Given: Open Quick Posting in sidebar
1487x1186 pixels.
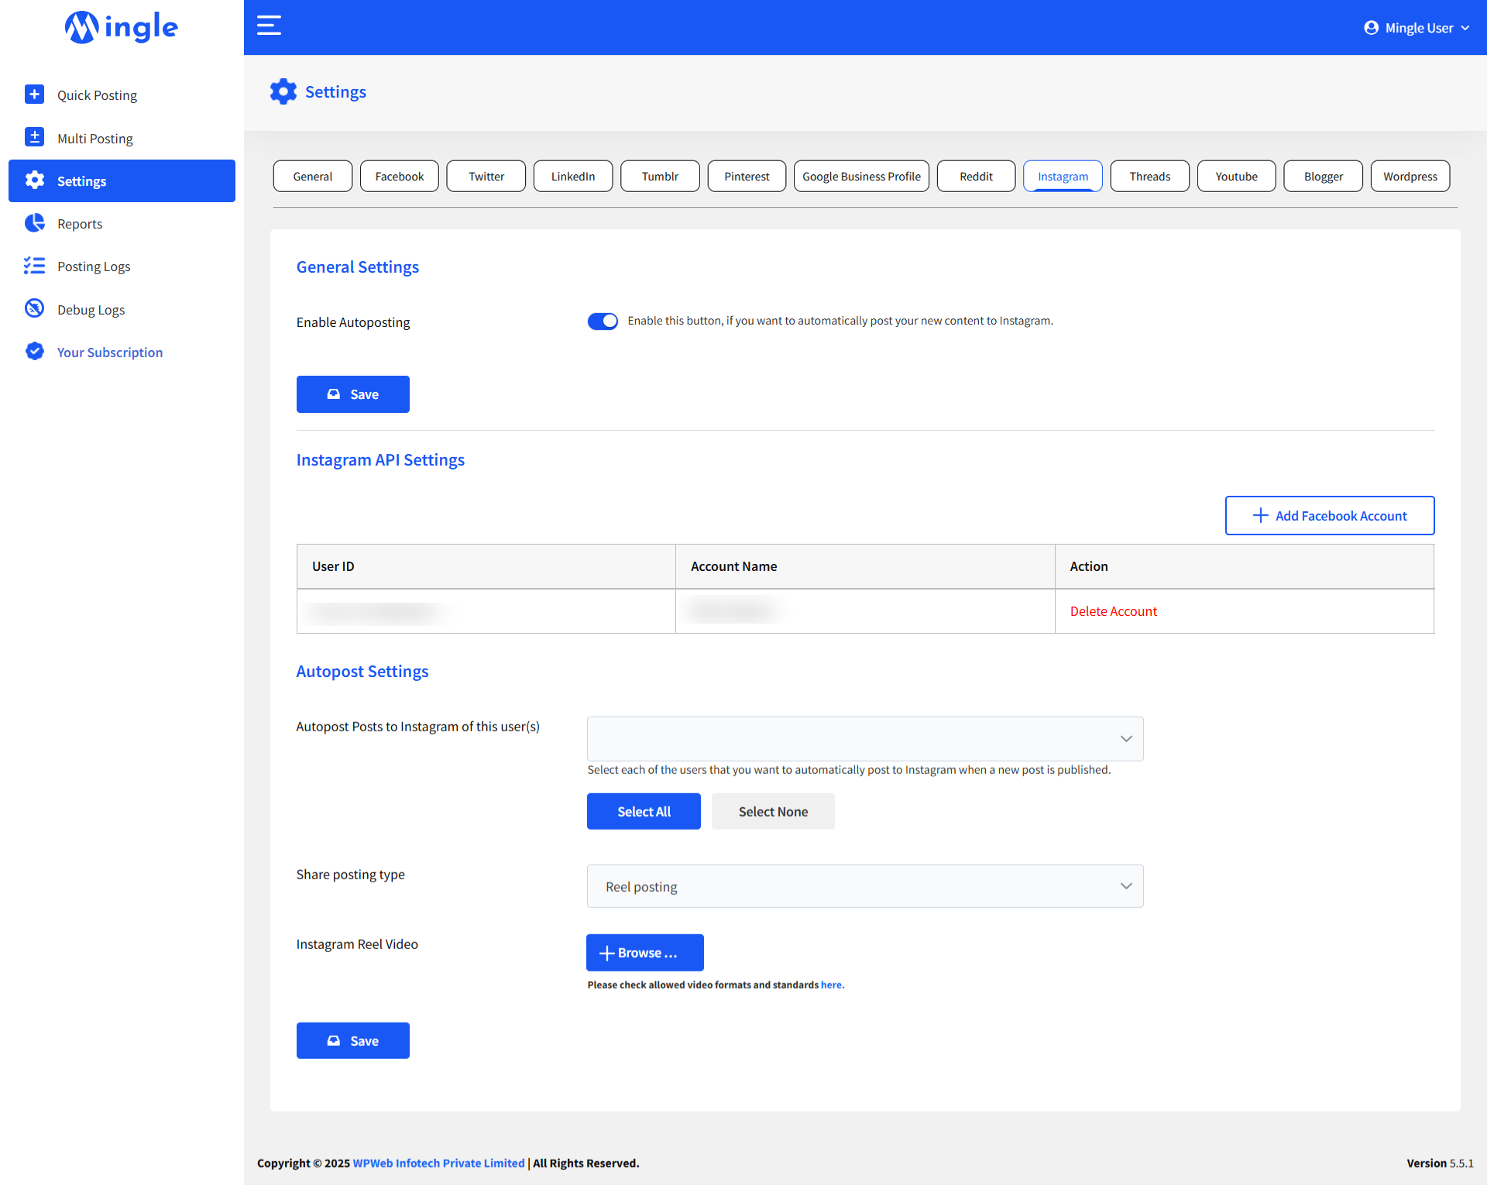Looking at the screenshot, I should pyautogui.click(x=122, y=95).
